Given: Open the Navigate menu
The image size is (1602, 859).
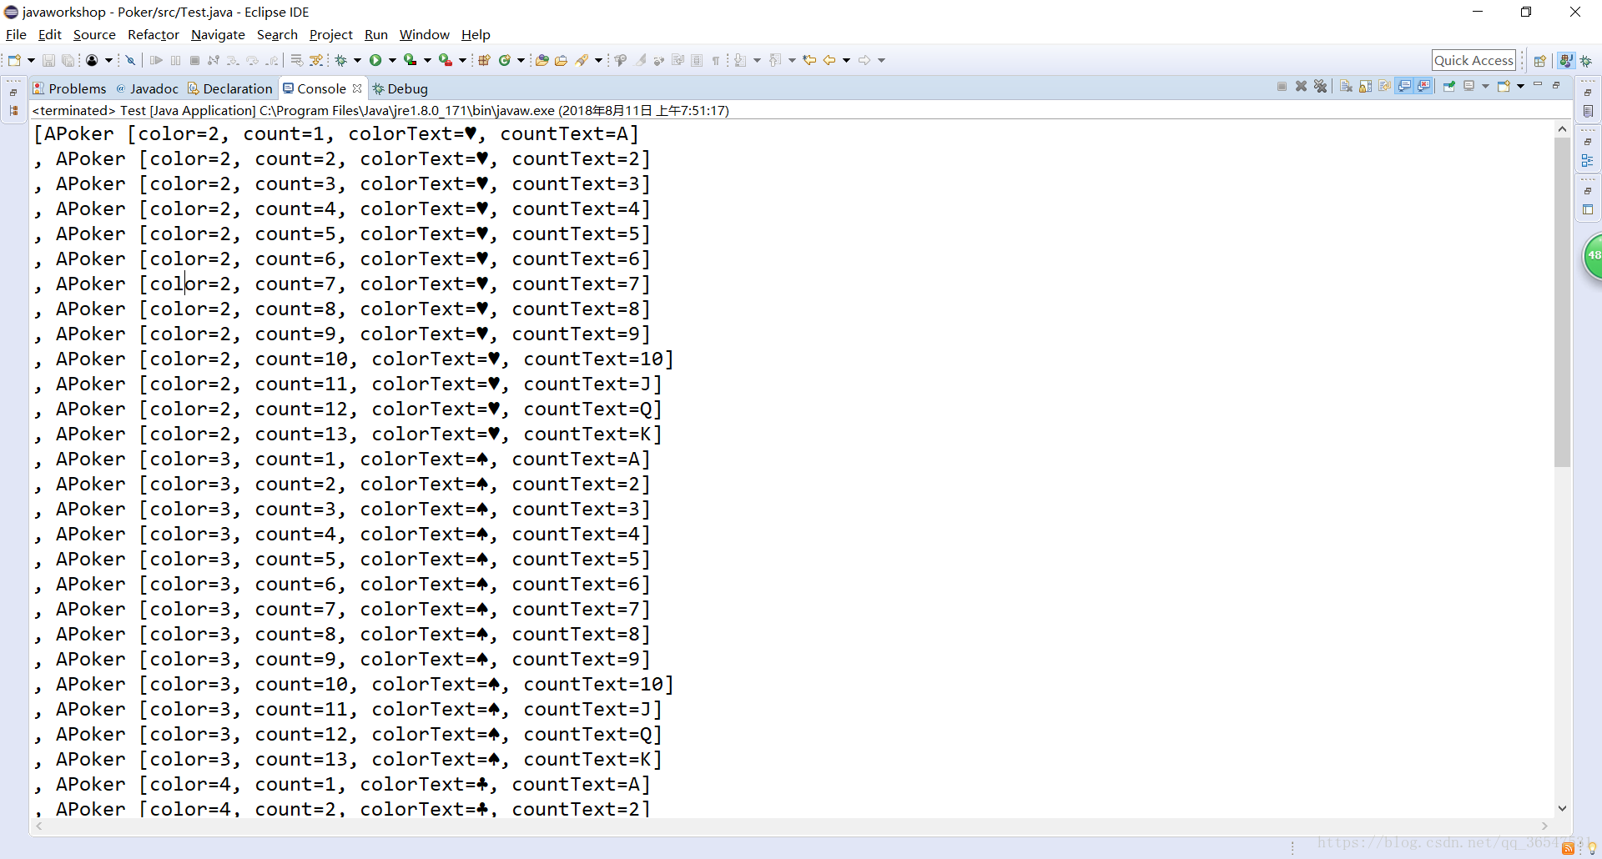Looking at the screenshot, I should coord(218,34).
